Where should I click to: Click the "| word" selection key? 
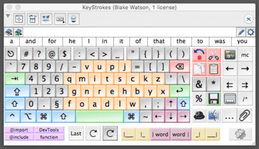click(x=160, y=134)
